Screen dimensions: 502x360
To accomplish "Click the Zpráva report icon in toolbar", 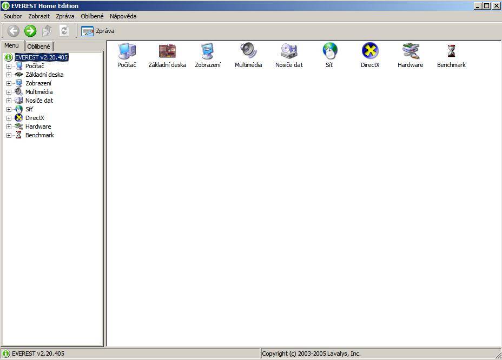I will point(87,31).
